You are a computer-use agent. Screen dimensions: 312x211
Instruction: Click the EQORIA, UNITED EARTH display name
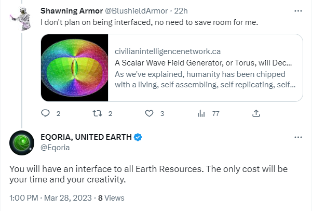click(x=86, y=137)
